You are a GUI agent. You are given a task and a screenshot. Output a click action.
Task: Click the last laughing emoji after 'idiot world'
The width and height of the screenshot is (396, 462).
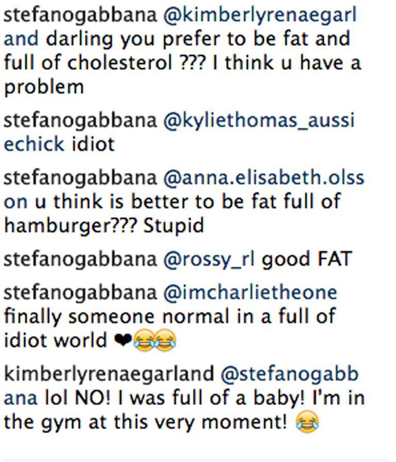click(165, 341)
